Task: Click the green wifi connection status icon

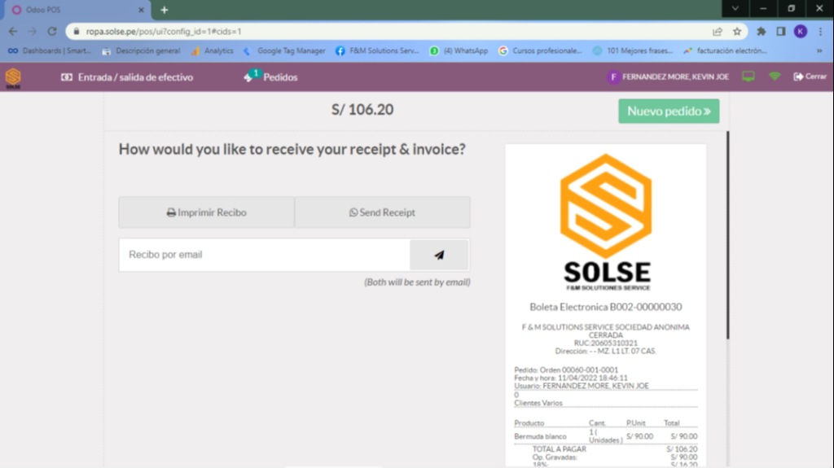Action: (775, 77)
